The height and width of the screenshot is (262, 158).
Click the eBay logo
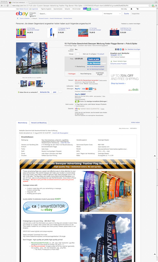point(22,14)
